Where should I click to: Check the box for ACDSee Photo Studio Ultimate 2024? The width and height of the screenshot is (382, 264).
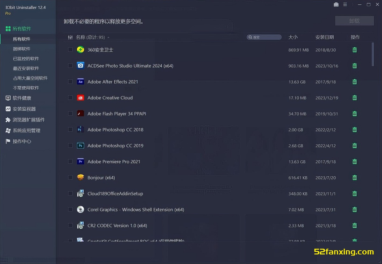click(x=70, y=66)
